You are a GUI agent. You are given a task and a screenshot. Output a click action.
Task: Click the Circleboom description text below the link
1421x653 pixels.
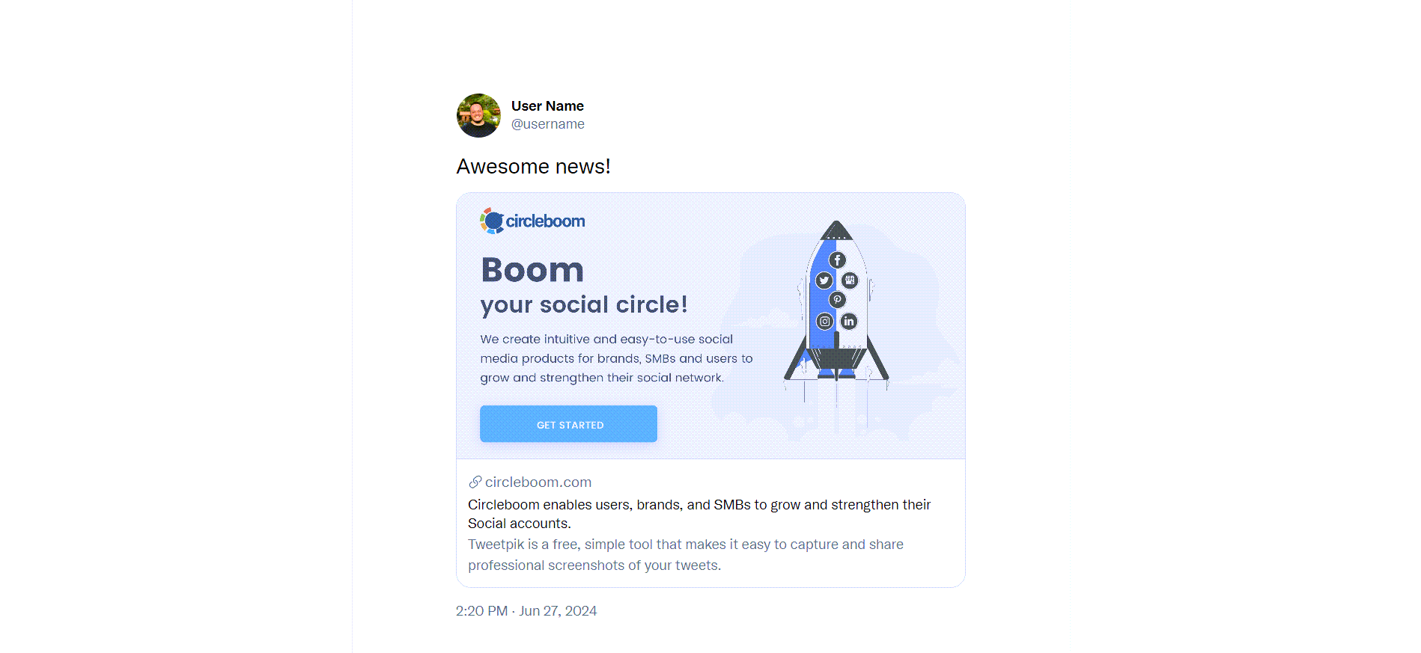[x=699, y=514]
